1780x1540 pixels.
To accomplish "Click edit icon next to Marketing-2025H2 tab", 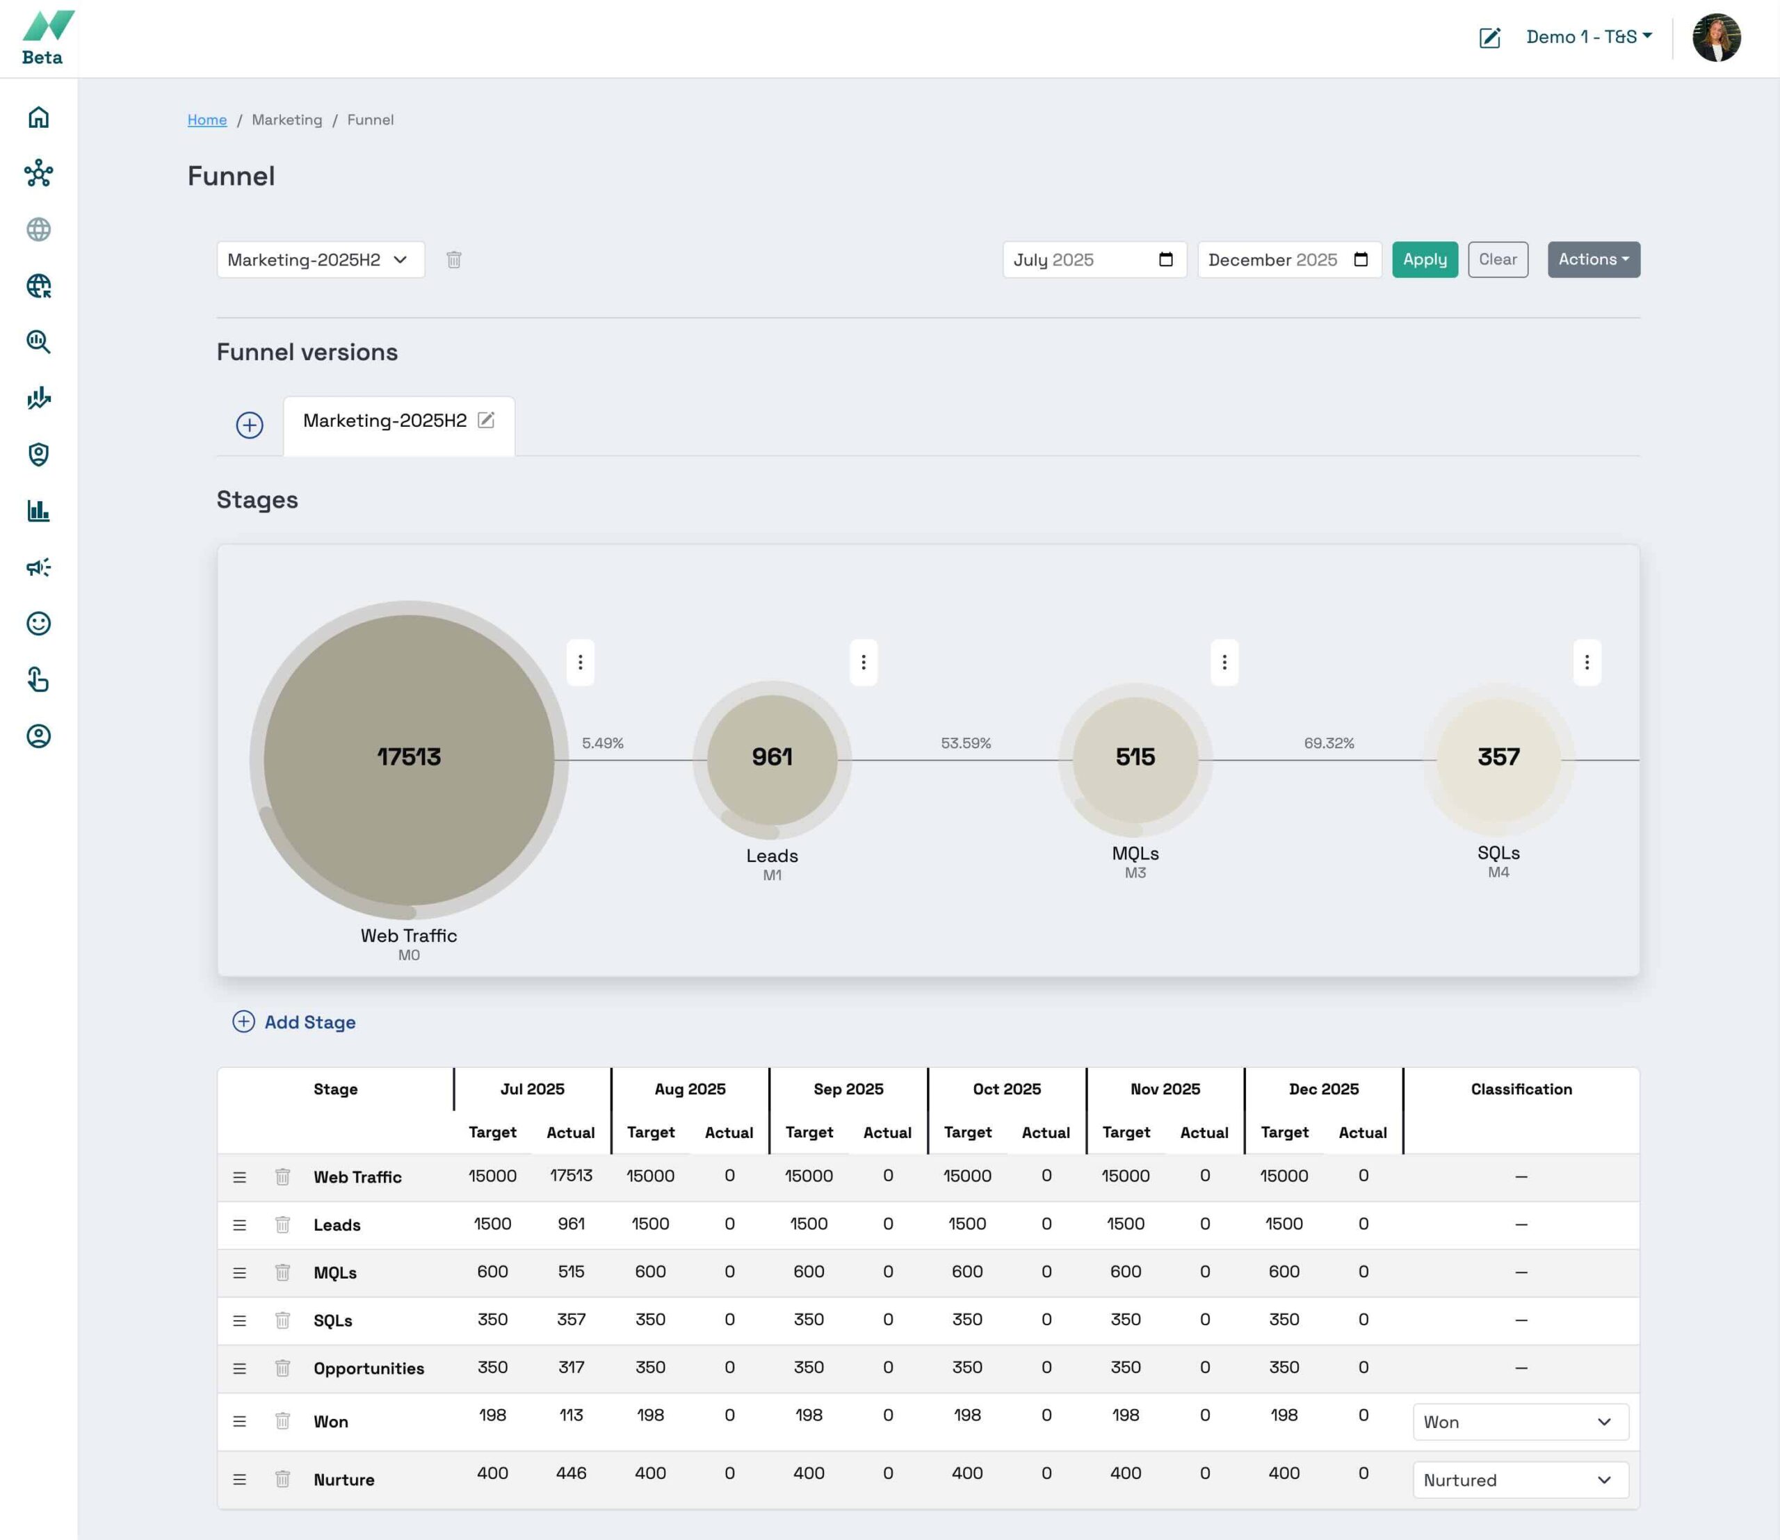I will 487,420.
